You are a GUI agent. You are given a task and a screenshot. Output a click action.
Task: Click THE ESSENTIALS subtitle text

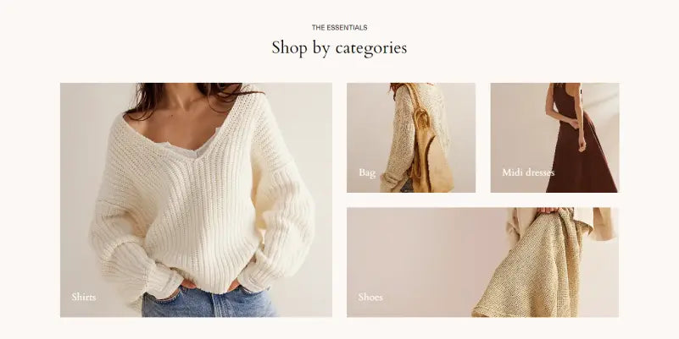339,28
